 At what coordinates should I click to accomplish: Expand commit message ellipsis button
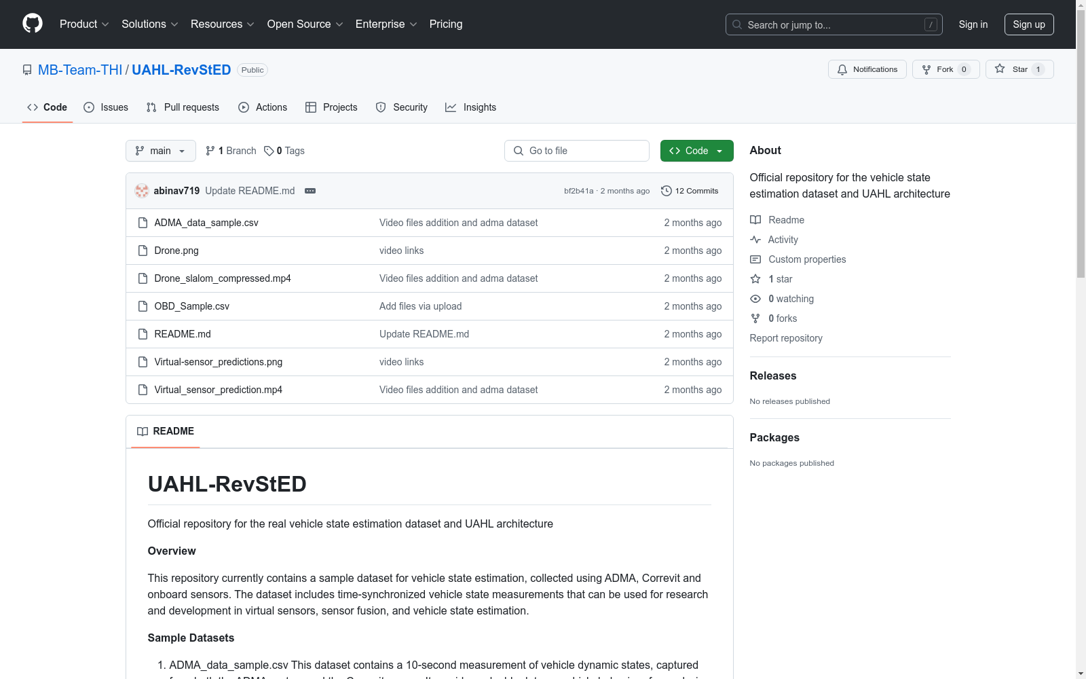pos(310,191)
